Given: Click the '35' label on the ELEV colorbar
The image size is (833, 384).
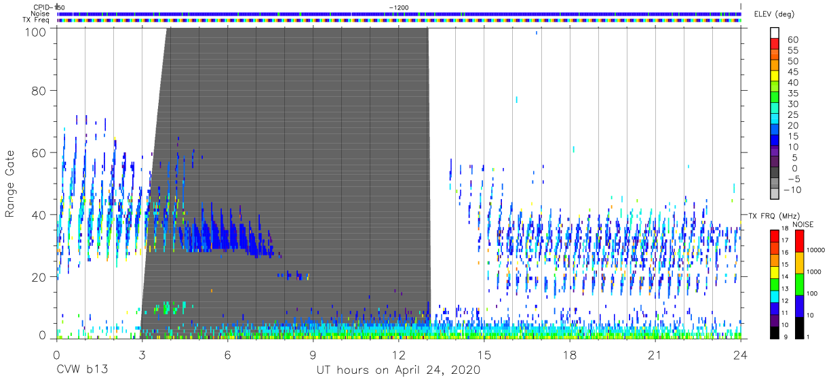Looking at the screenshot, I should (792, 93).
